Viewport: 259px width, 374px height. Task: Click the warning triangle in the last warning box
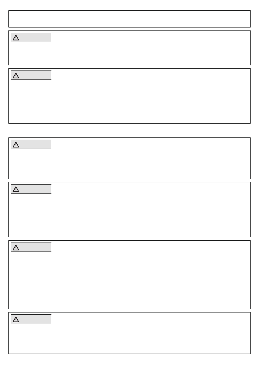tap(16, 319)
